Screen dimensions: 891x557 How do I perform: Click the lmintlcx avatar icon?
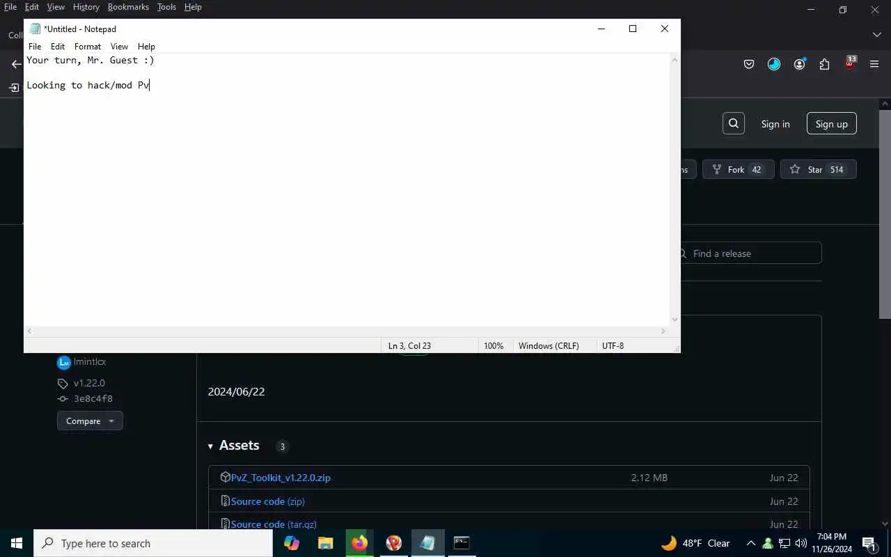click(x=64, y=362)
